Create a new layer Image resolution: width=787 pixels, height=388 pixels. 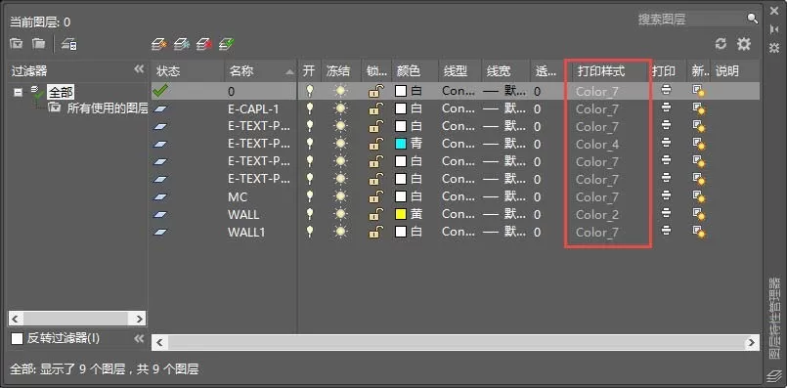pos(159,44)
